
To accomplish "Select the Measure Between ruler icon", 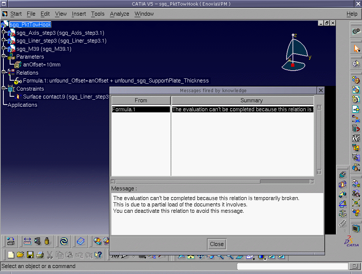I will coord(27,241).
